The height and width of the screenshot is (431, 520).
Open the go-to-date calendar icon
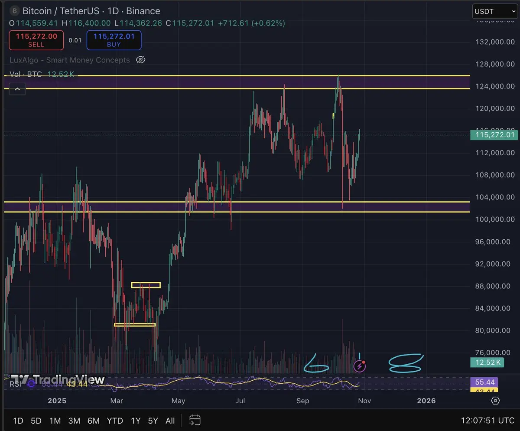[x=195, y=420]
